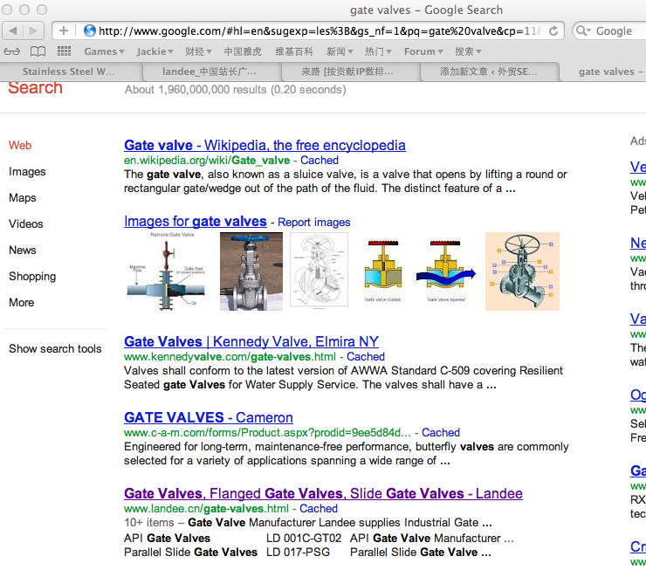The height and width of the screenshot is (570, 646).
Task: Open the Remote Gate Valve diagram thumbnail
Action: [x=168, y=271]
